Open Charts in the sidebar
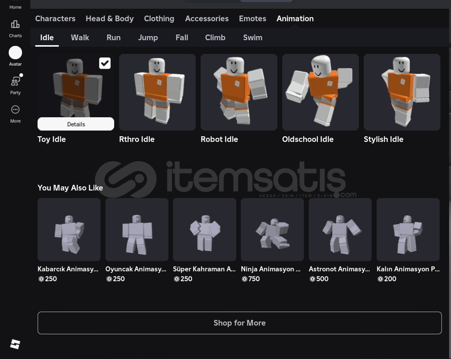This screenshot has height=359, width=451. pyautogui.click(x=15, y=29)
